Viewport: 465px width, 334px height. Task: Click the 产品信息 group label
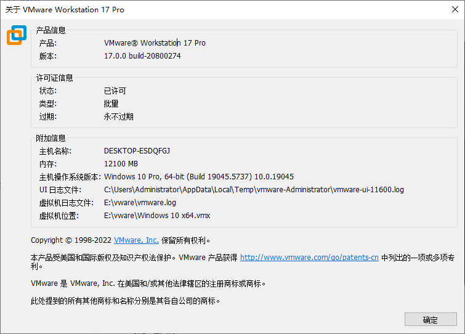pos(51,30)
